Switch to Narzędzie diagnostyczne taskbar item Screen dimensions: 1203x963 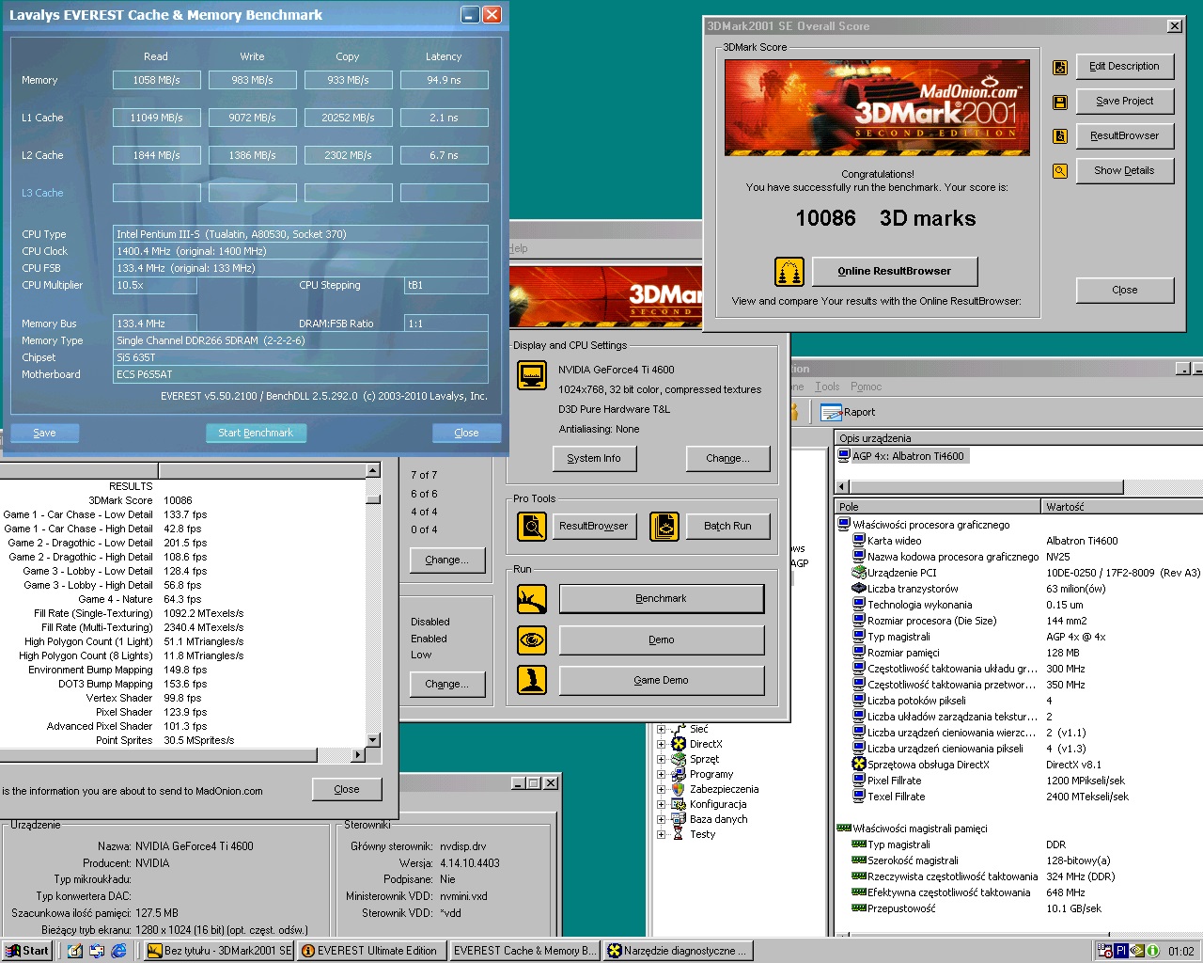677,951
